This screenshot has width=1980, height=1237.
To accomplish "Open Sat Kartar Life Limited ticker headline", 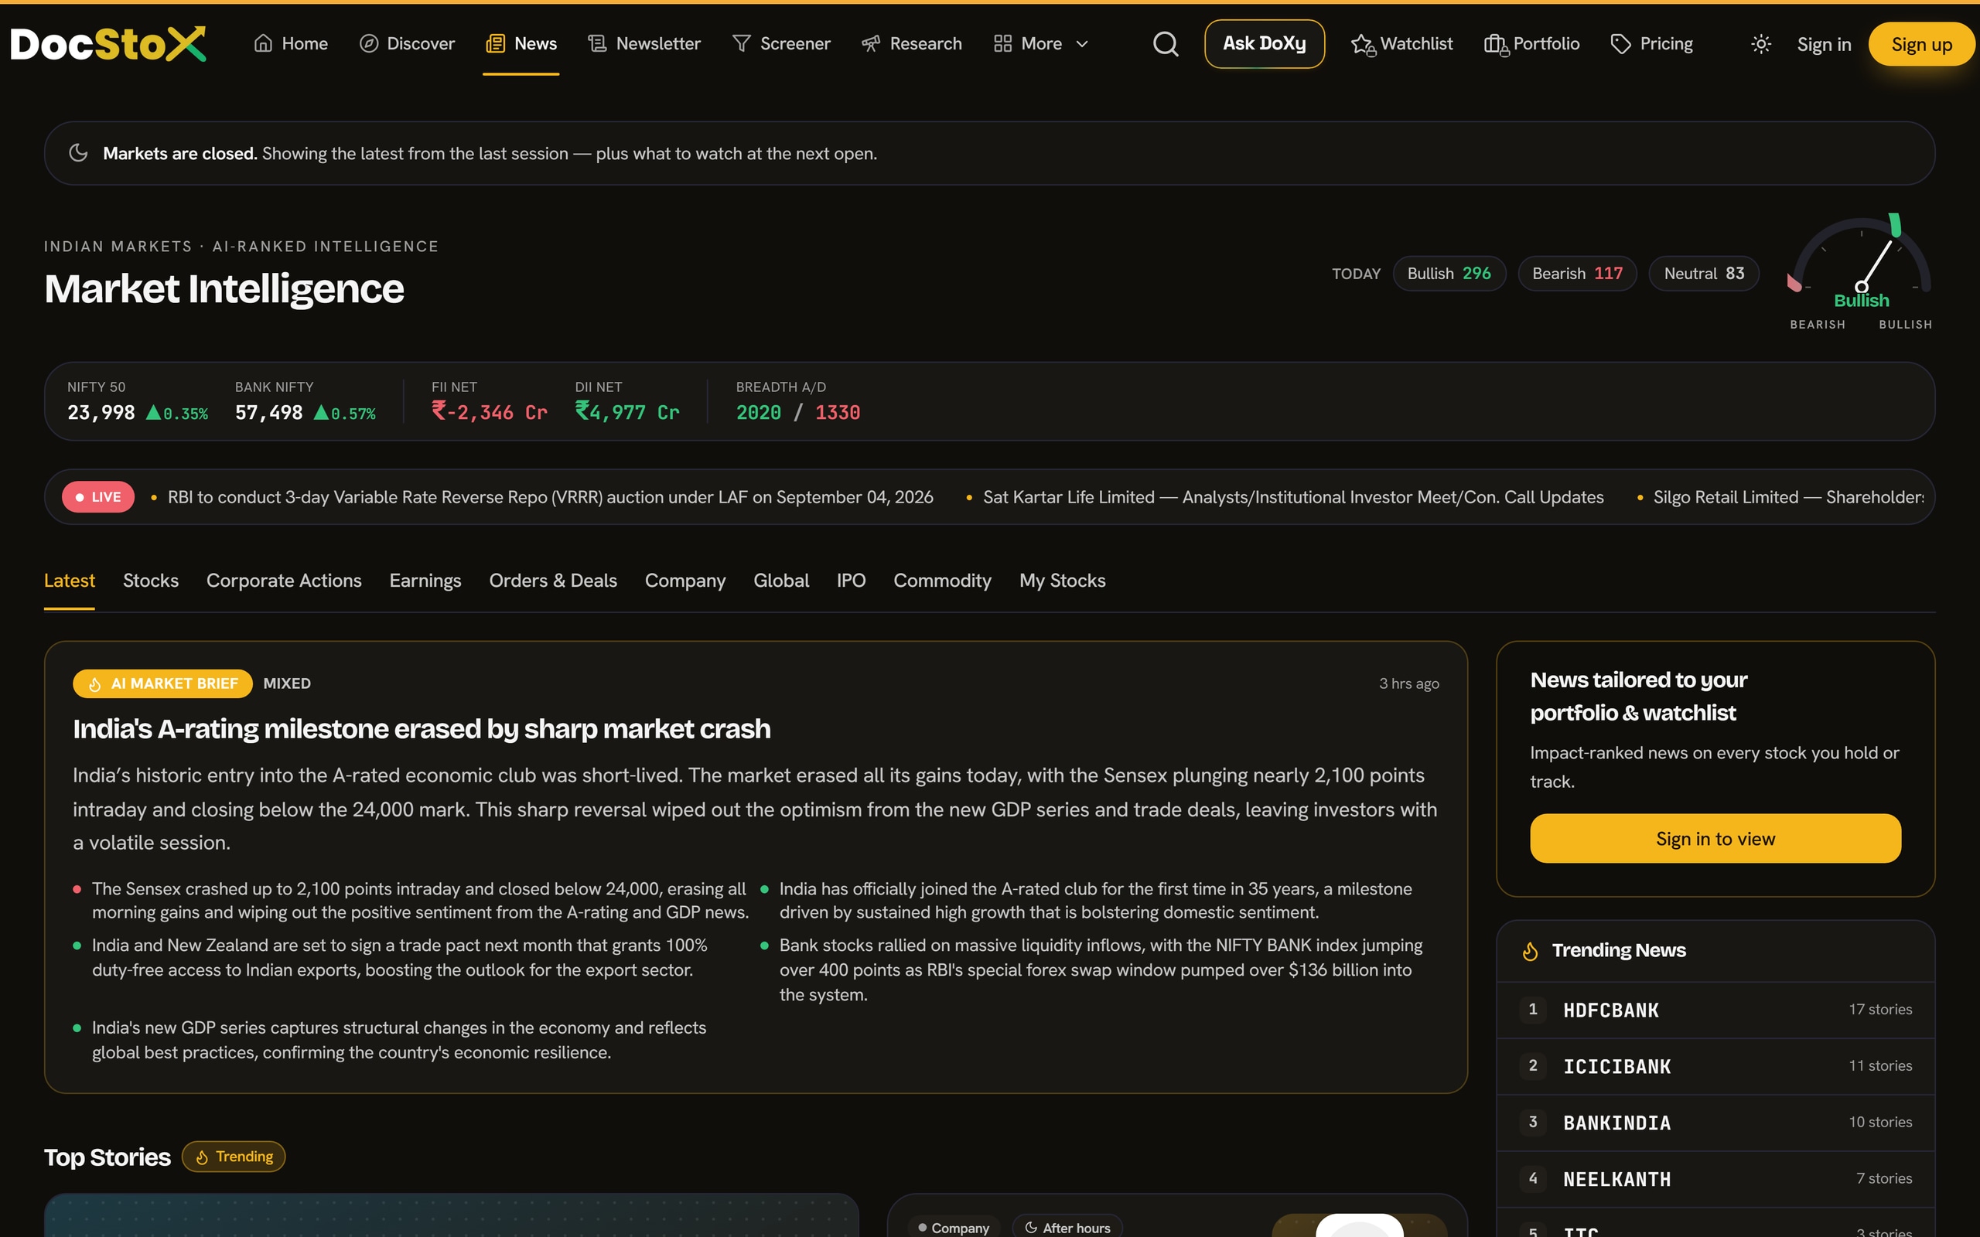I will coord(1292,497).
